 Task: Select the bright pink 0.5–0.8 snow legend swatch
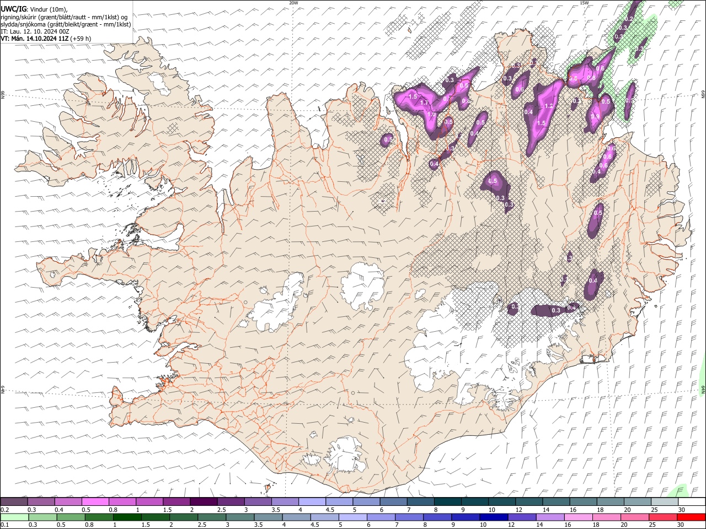95,502
